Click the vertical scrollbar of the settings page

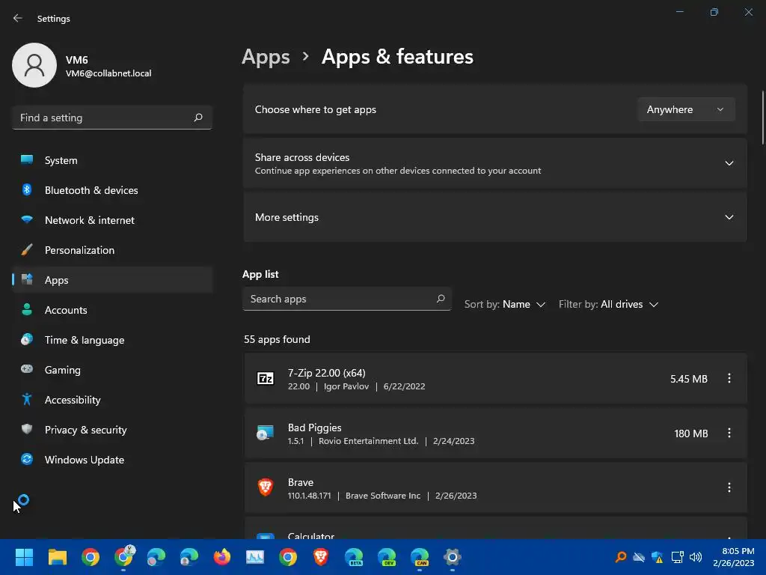point(762,118)
